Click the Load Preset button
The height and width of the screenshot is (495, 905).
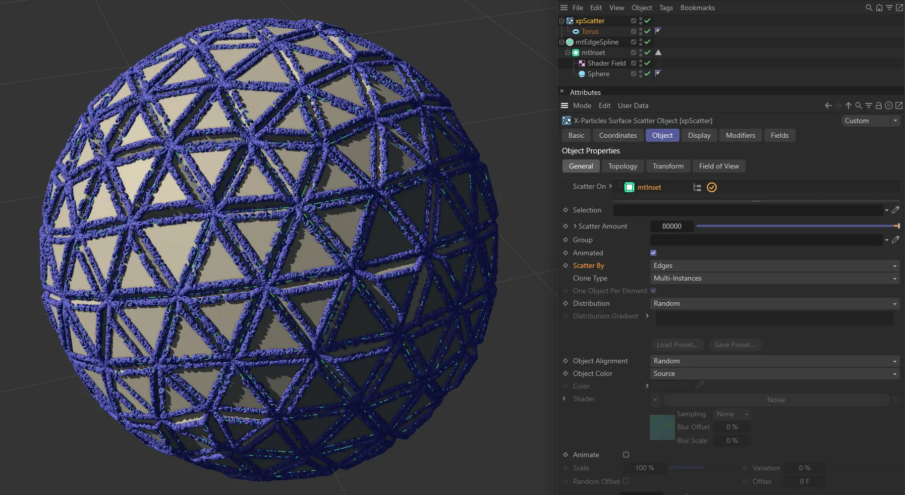point(677,345)
